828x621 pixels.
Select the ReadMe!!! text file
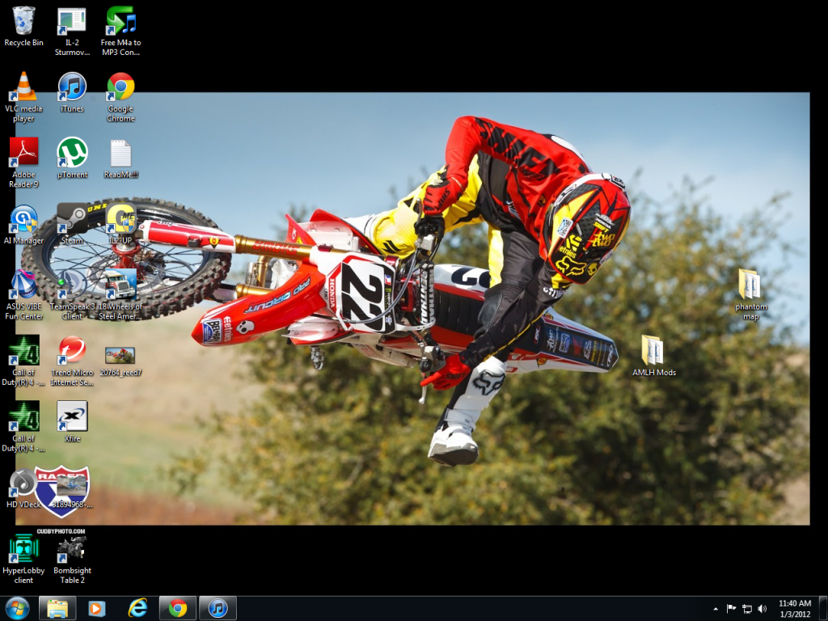120,154
